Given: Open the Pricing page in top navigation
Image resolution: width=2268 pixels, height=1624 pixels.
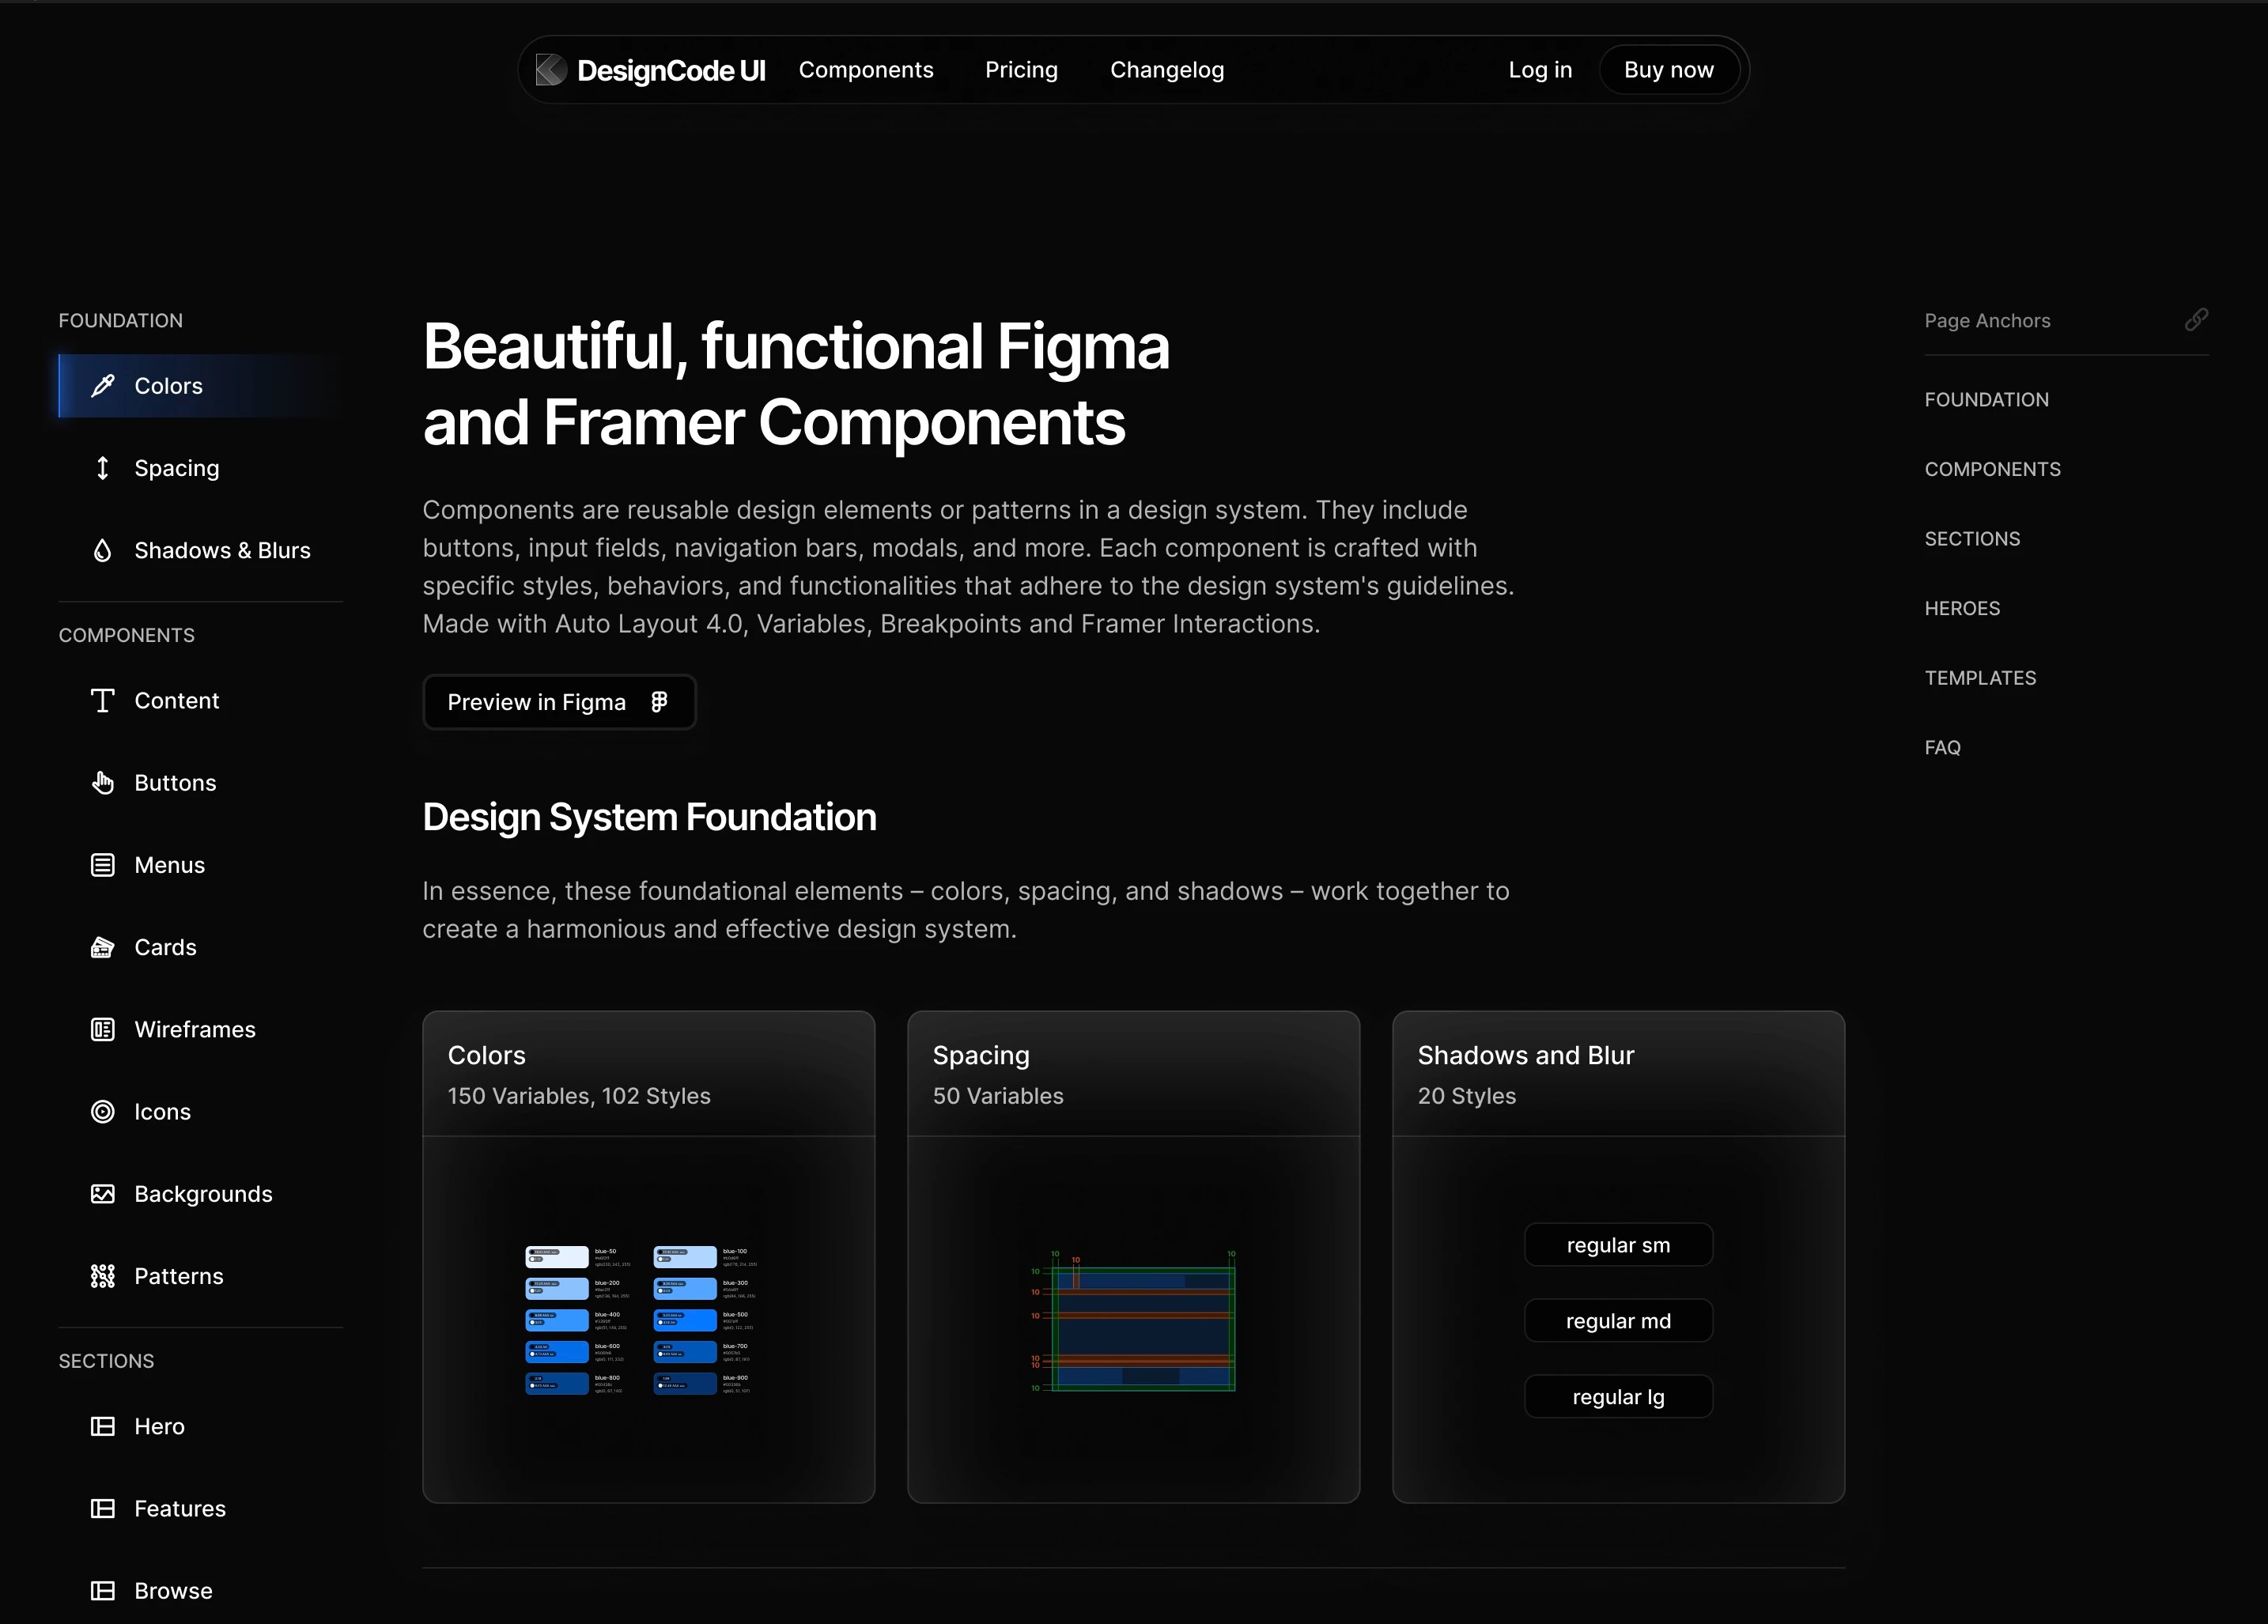Looking at the screenshot, I should pos(1021,70).
